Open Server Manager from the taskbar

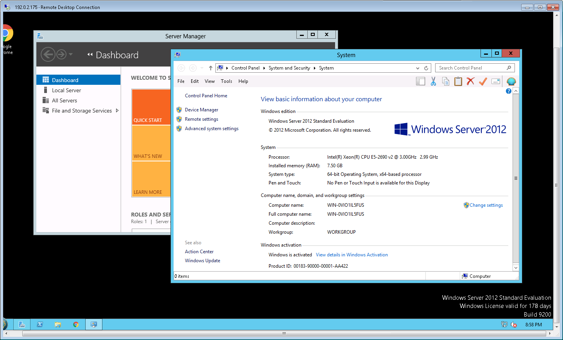[22, 324]
